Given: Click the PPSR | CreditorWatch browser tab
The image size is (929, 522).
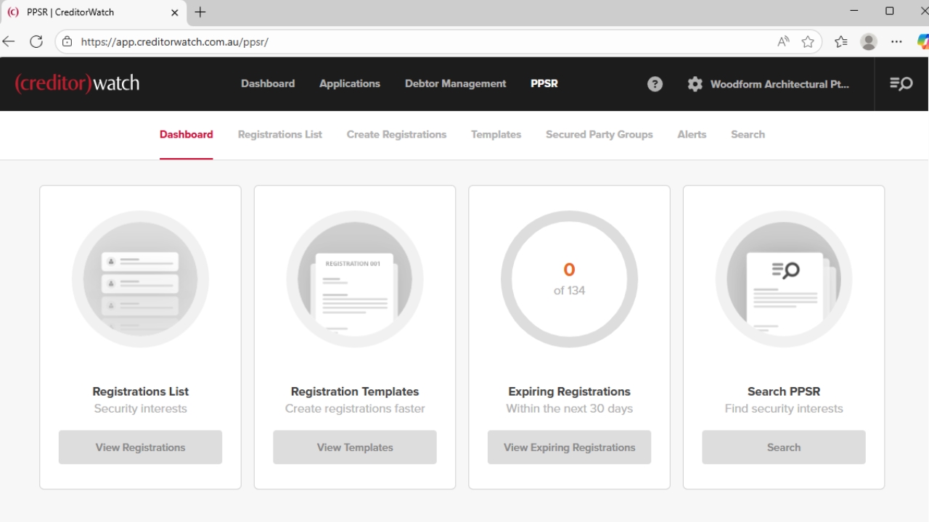Looking at the screenshot, I should pyautogui.click(x=93, y=12).
